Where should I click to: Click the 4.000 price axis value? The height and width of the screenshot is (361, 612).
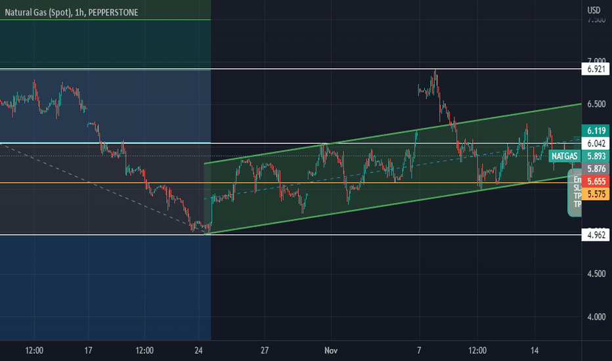[x=596, y=316]
